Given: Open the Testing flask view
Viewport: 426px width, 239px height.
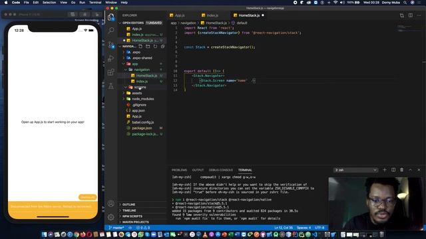Looking at the screenshot, I should pyautogui.click(x=111, y=86).
